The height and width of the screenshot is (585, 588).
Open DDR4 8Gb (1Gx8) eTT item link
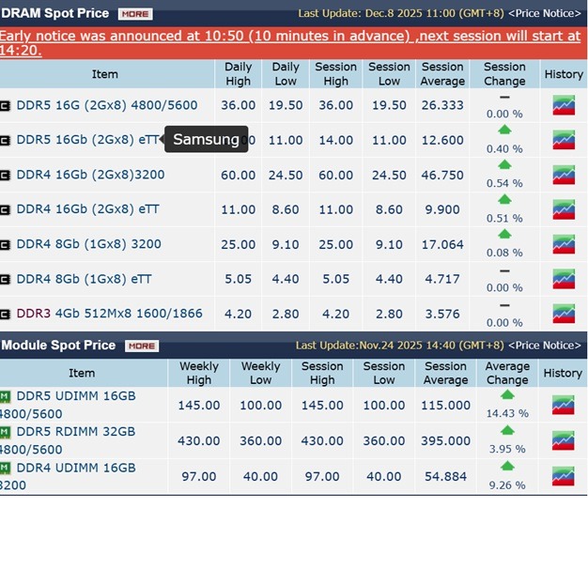84,279
